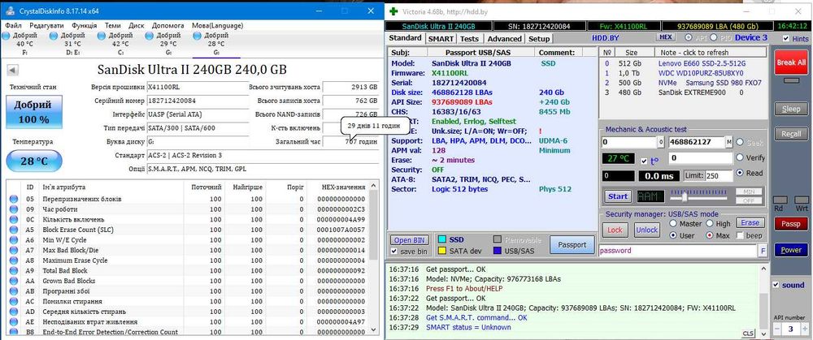The image size is (813, 340).
Task: Toggle the beep checkbox
Action: [741, 235]
